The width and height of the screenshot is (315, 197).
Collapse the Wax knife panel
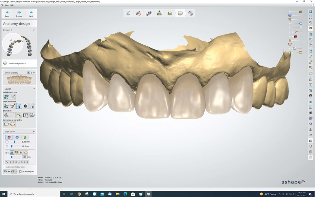tap(34, 132)
